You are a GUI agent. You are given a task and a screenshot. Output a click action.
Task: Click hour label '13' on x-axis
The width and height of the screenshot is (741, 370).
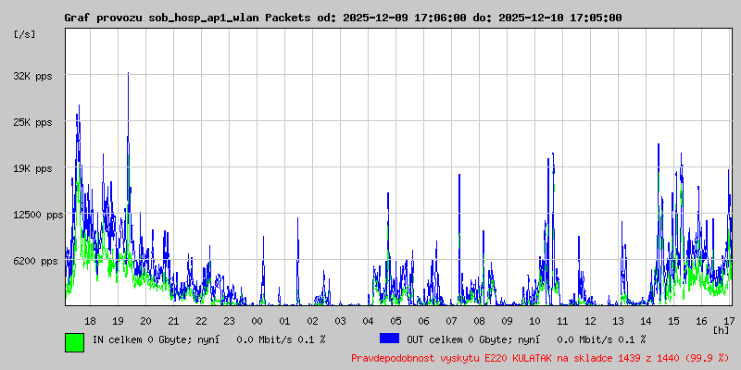point(618,321)
